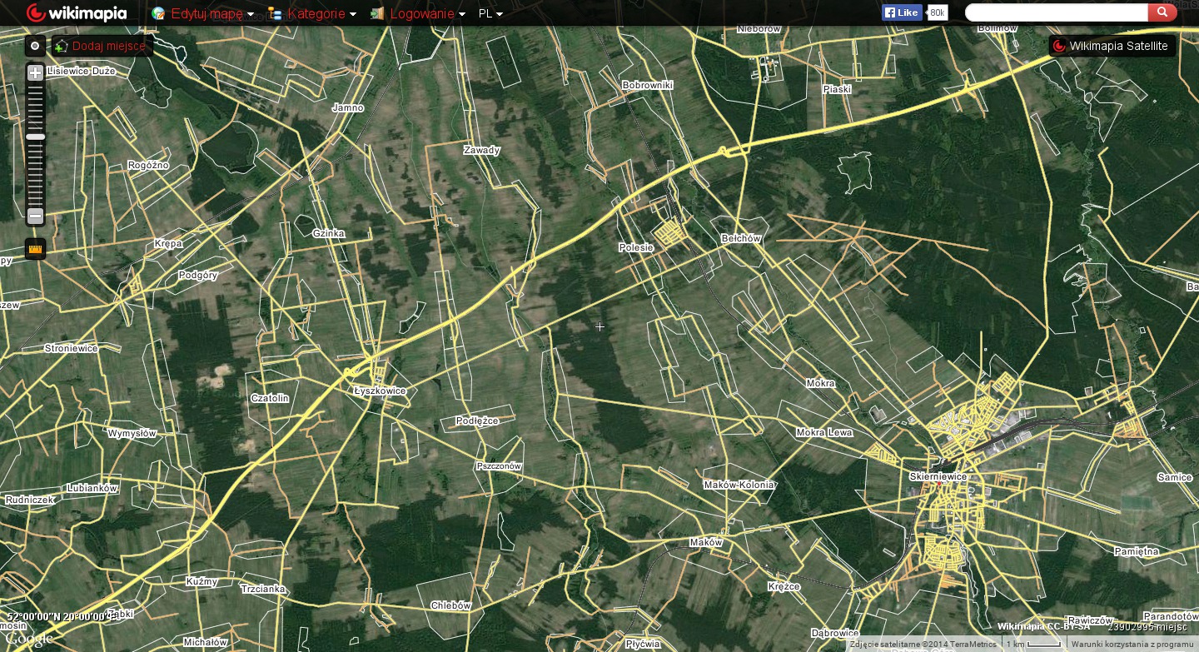
Task: Click the 80k Facebook like count
Action: pyautogui.click(x=938, y=12)
